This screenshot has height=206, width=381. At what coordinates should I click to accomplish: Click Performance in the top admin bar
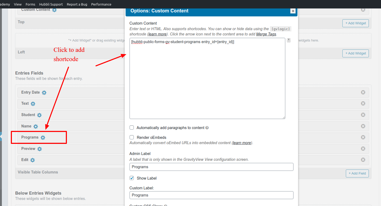click(x=101, y=4)
